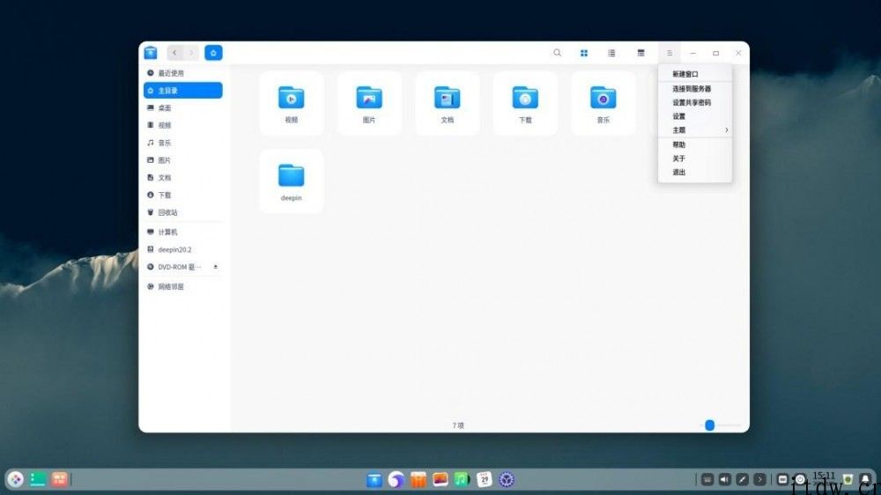Viewport: 881px width, 495px height.
Task: Open the deepin20.2 disk in sidebar
Action: (x=182, y=249)
